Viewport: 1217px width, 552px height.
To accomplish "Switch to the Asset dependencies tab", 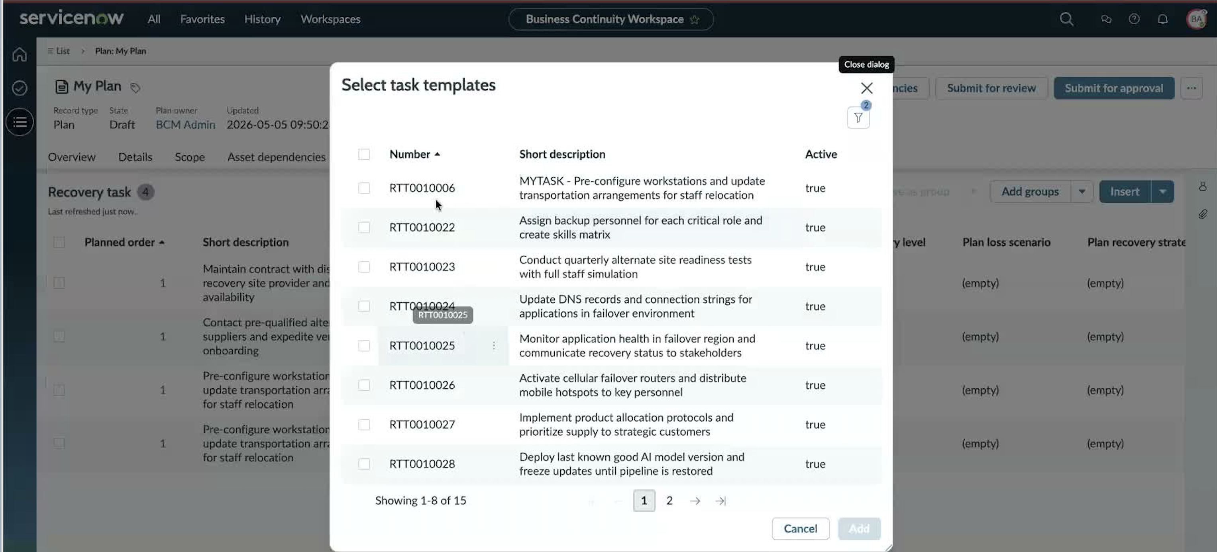I will (277, 157).
